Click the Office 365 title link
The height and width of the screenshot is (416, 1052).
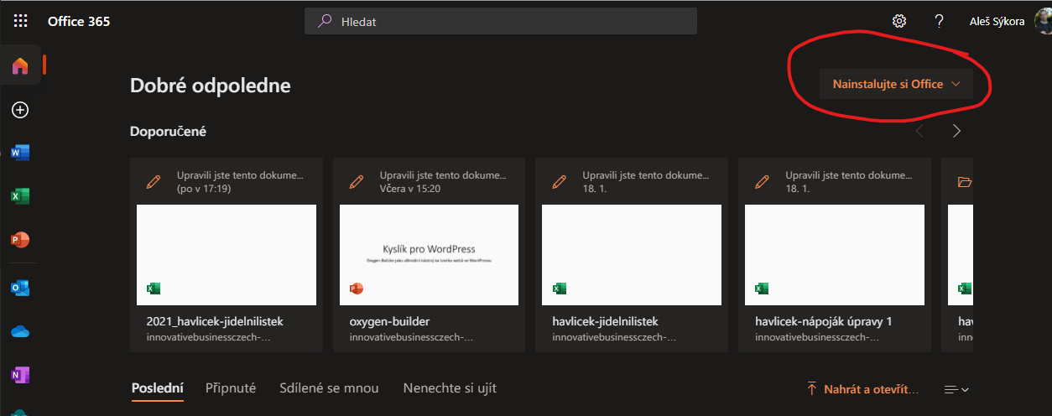[x=79, y=21]
